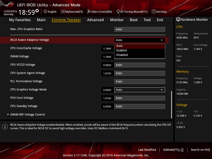This screenshot has height=159, width=212.
Task: Click the EzMode exit arrow icon
Action: 182,150
